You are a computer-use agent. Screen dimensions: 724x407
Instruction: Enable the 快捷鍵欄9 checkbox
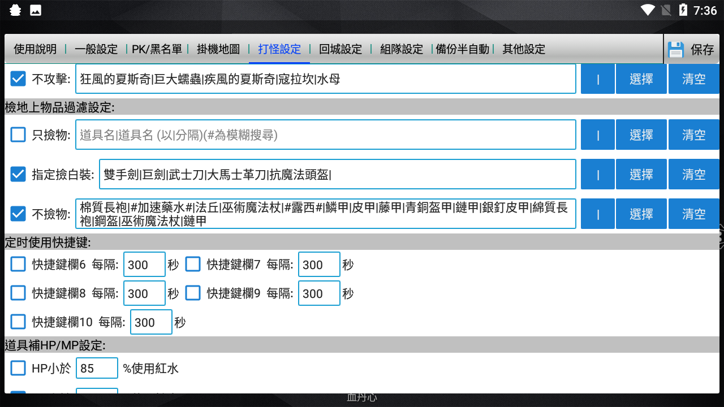(x=193, y=293)
